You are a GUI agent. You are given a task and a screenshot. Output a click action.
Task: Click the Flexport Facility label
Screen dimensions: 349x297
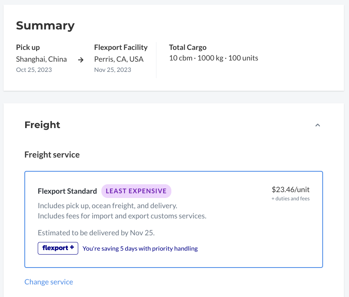pos(121,48)
